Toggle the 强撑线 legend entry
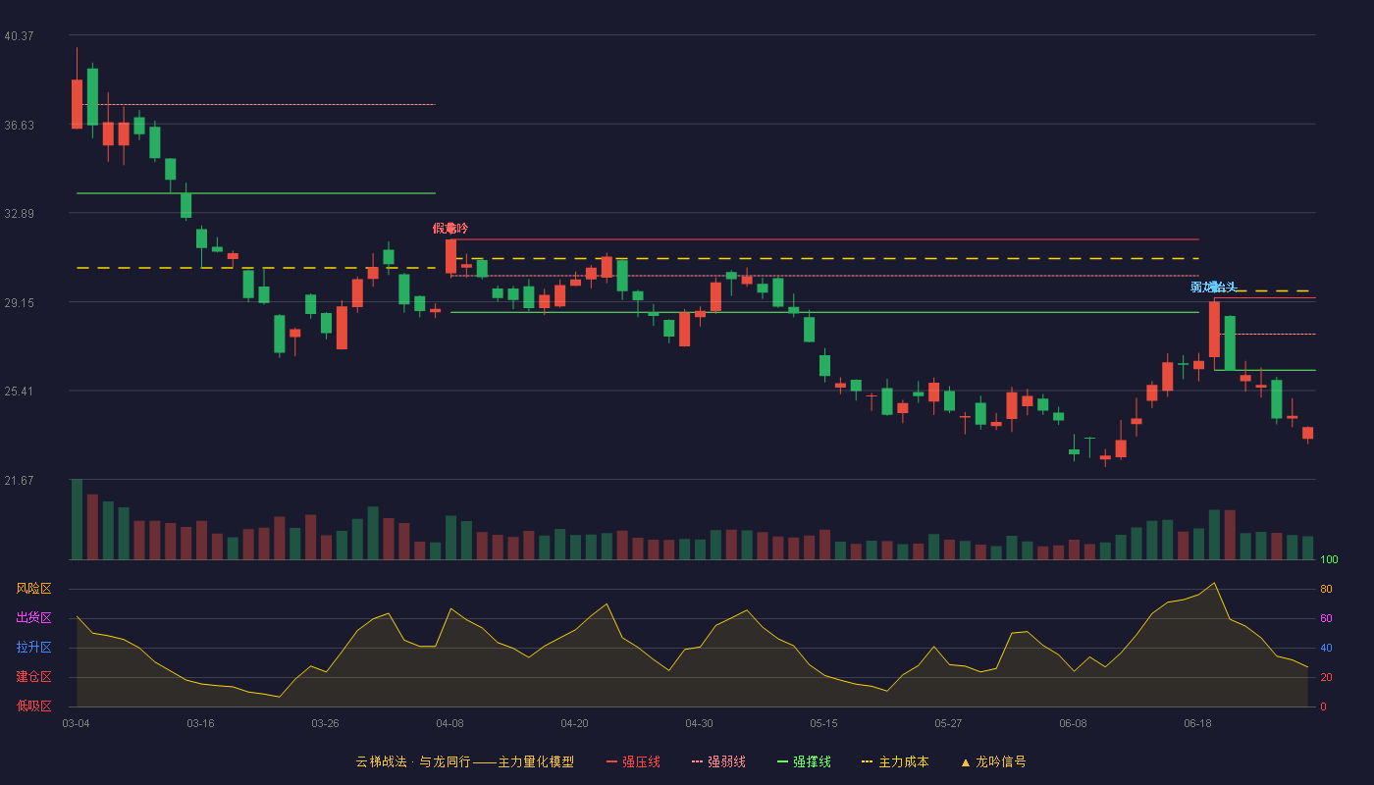This screenshot has width=1374, height=785. point(804,761)
